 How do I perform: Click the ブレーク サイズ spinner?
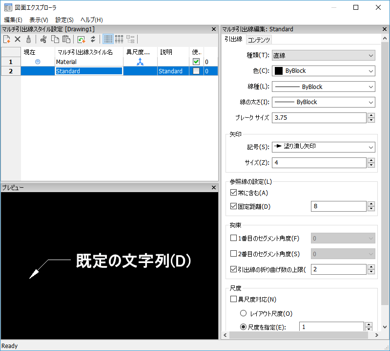click(x=371, y=118)
